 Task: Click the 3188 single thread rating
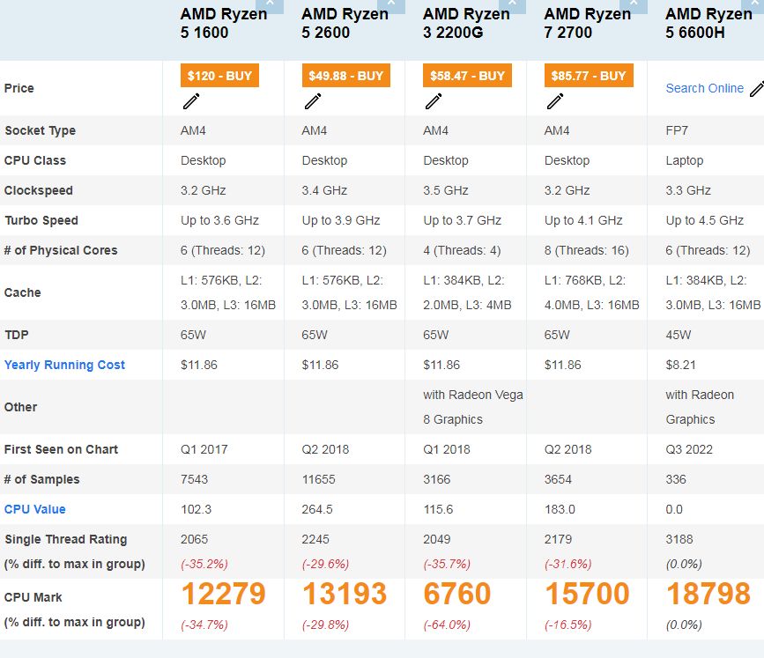coord(679,539)
